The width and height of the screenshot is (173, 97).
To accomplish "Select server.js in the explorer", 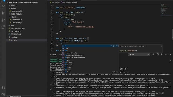I will [27, 40].
